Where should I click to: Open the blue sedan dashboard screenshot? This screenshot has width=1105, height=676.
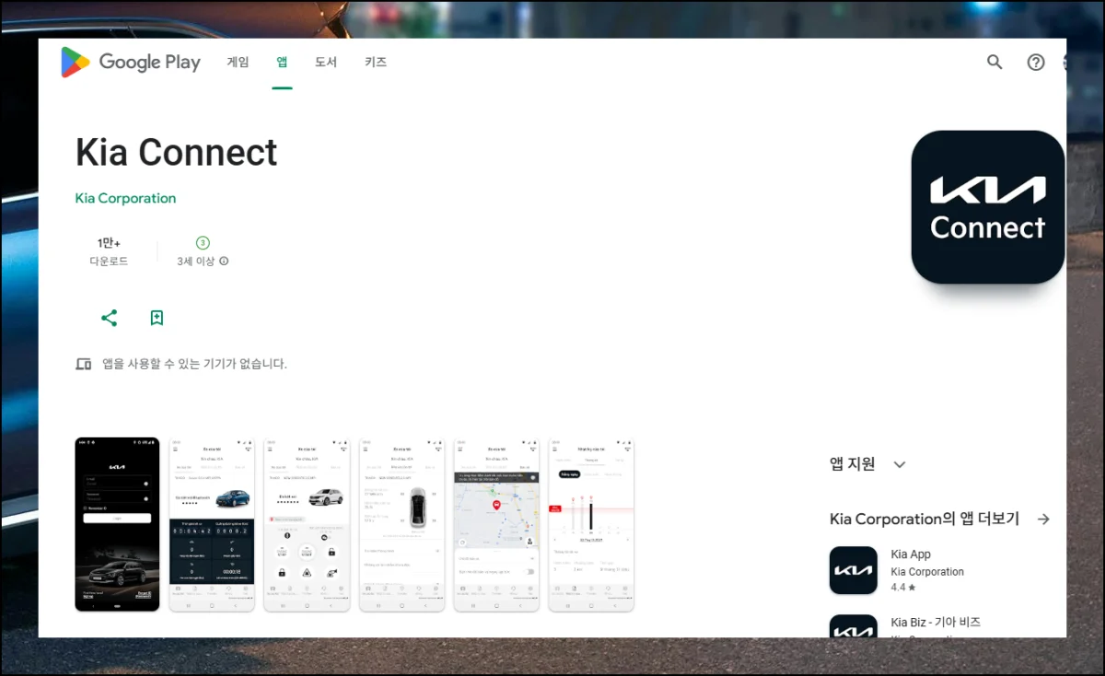(x=212, y=524)
